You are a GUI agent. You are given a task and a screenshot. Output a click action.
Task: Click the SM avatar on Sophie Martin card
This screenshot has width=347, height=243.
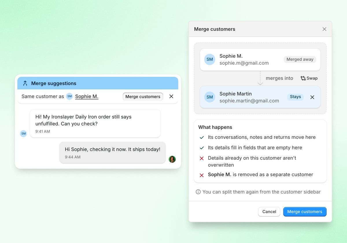[x=210, y=97]
